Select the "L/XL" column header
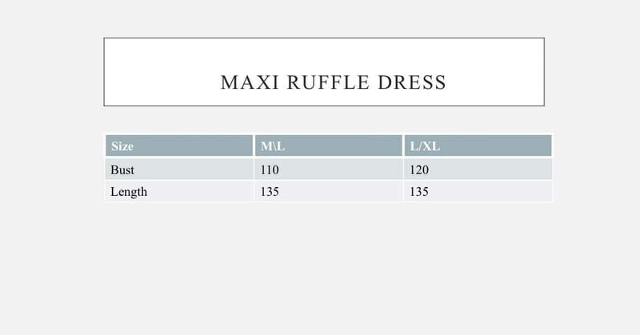 [x=425, y=146]
